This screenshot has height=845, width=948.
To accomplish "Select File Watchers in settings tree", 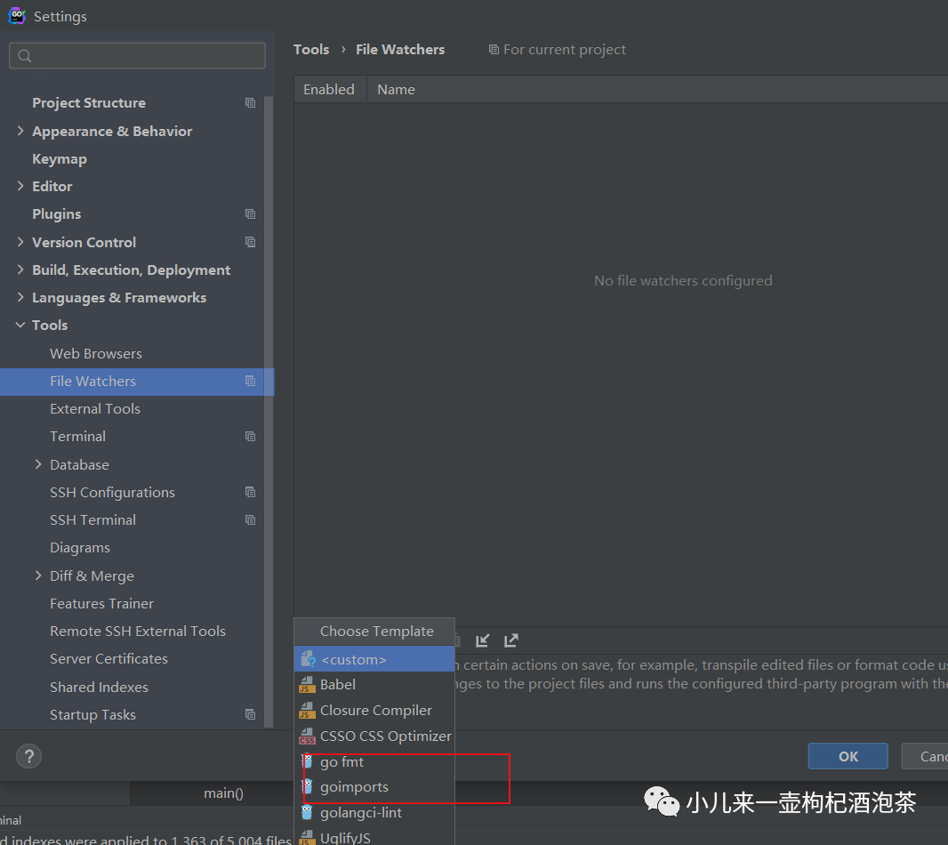I will (x=137, y=381).
